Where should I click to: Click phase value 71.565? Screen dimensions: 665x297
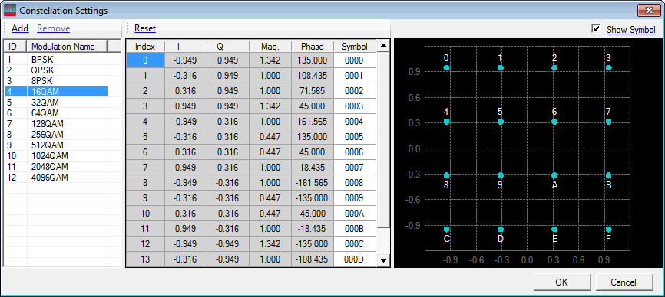[312, 91]
